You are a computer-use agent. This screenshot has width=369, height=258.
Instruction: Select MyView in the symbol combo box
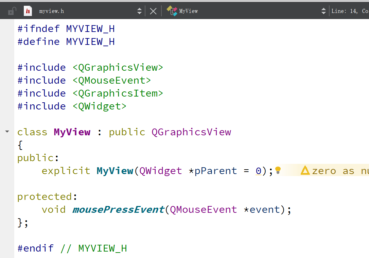click(188, 11)
